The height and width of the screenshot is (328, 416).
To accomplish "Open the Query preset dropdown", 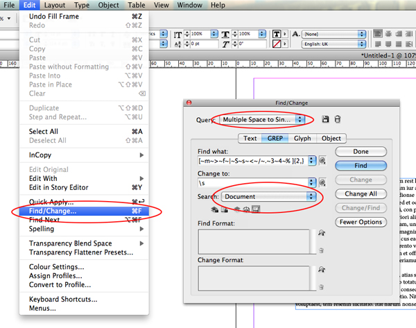I will pyautogui.click(x=262, y=120).
